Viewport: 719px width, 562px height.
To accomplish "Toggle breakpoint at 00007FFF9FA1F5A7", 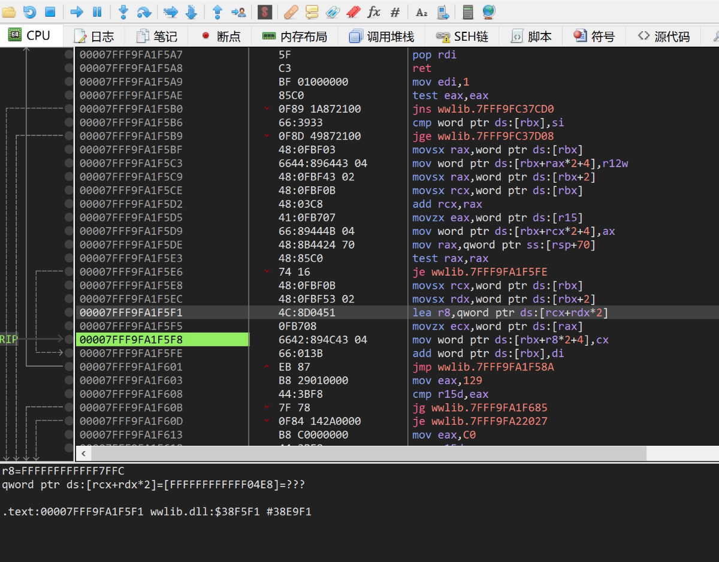I will (69, 55).
